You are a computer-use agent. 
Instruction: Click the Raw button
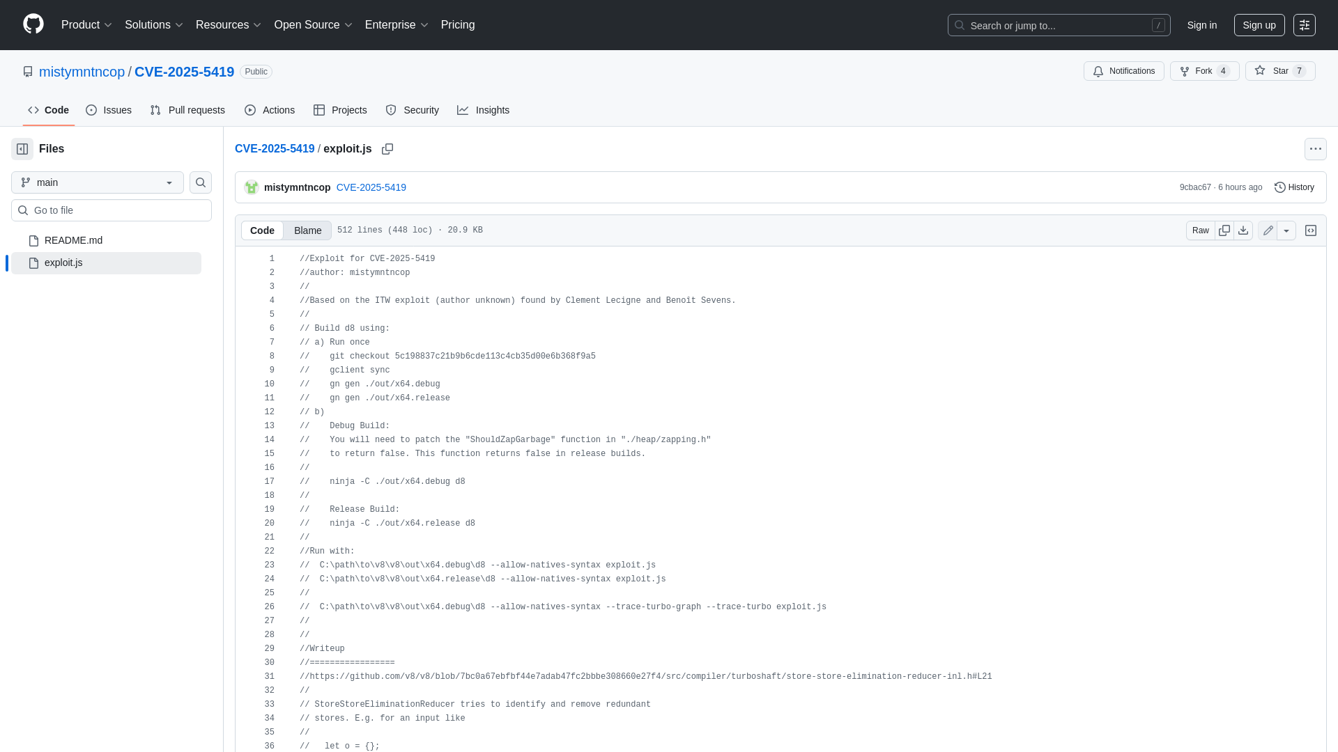tap(1200, 230)
